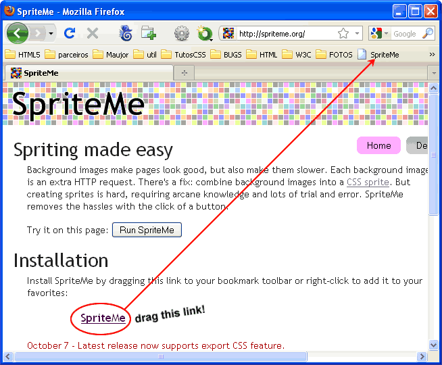The image size is (442, 365).
Task: Show more bookmarks via the chevron
Action: (432, 55)
